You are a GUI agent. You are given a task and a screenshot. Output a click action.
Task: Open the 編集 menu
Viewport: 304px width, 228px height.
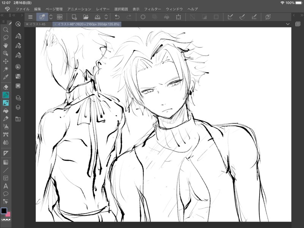37,9
